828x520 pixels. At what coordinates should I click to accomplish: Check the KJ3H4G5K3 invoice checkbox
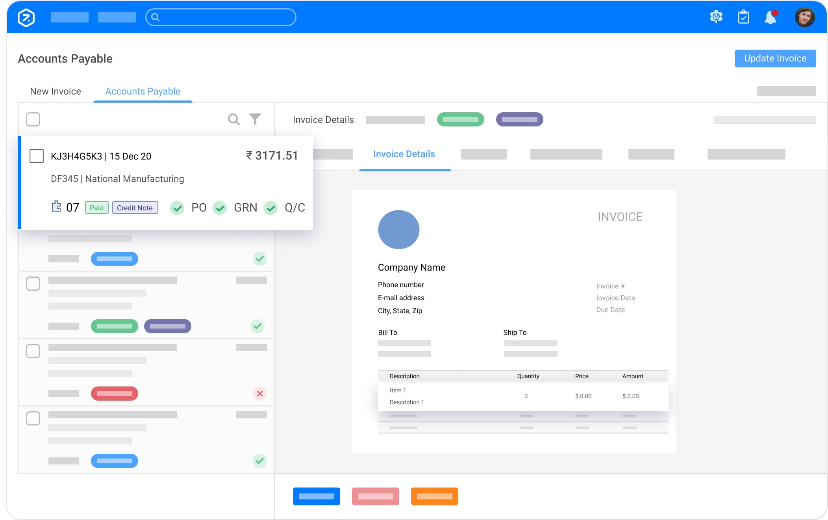click(37, 156)
